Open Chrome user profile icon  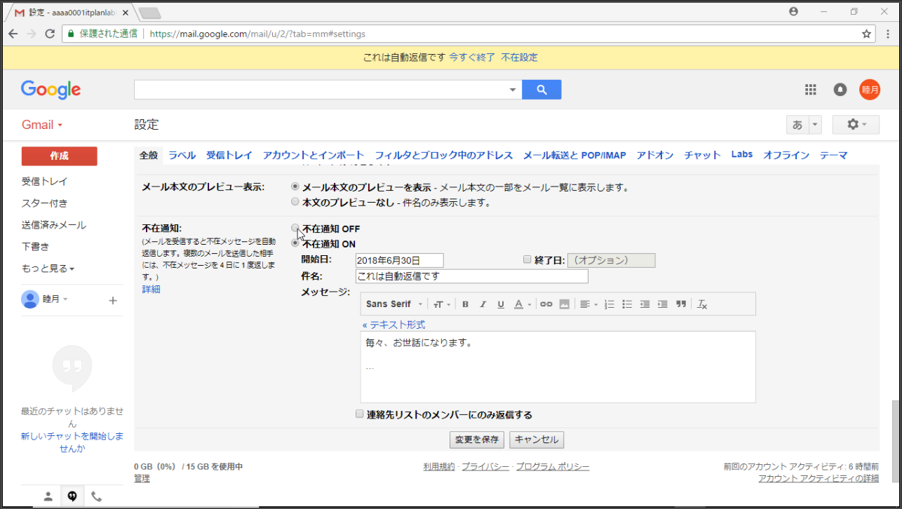point(793,11)
